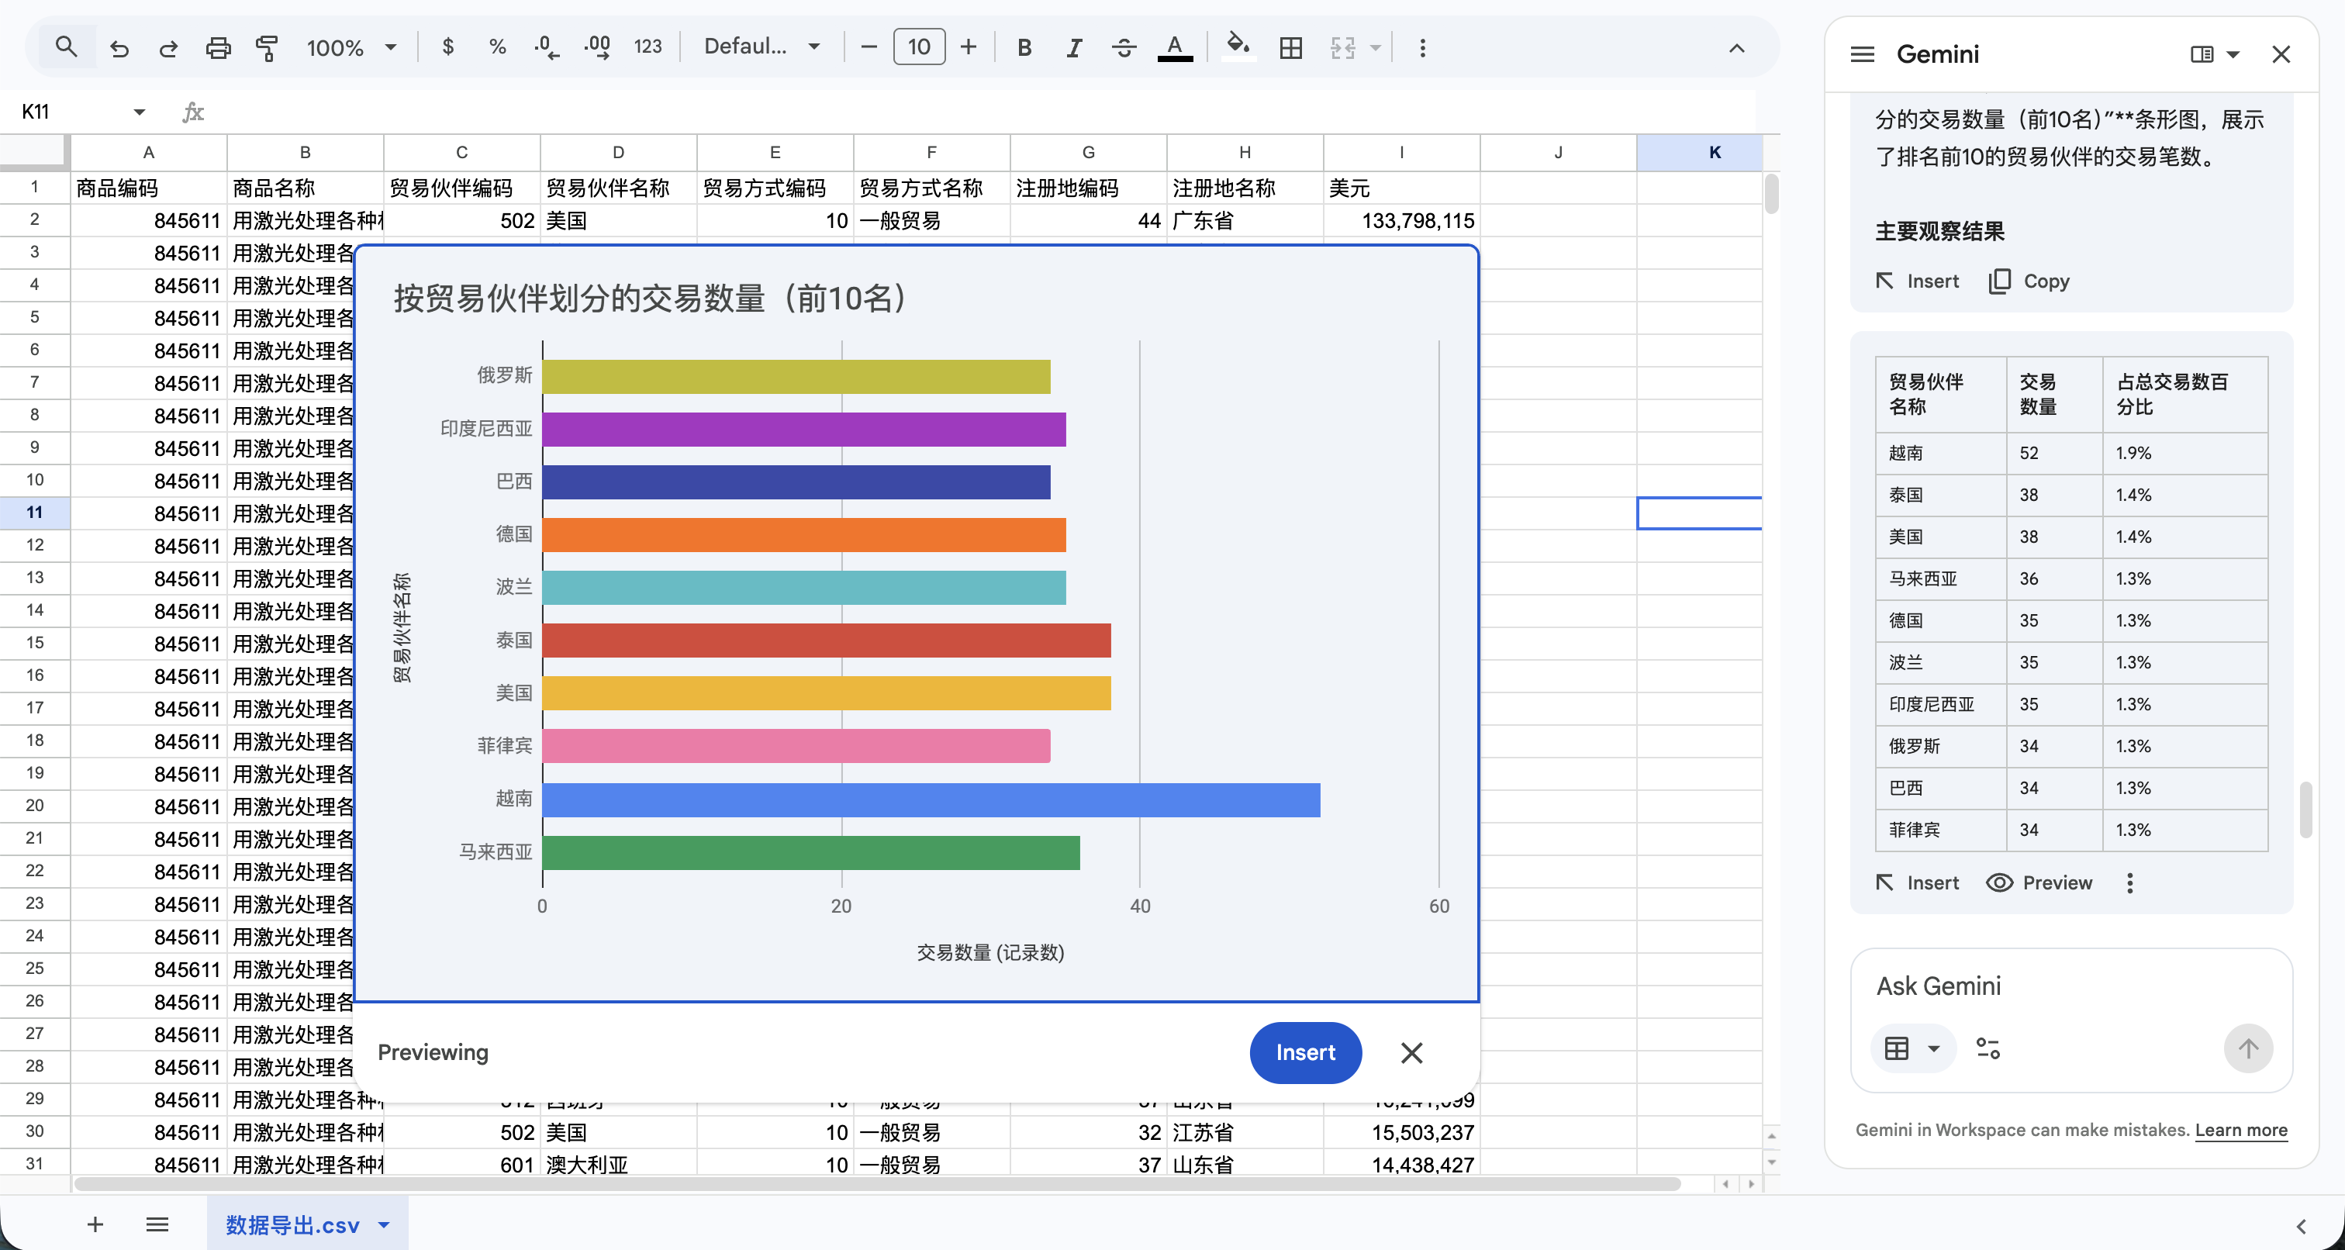Expand the Default font dropdown
This screenshot has height=1250, width=2345.
click(x=761, y=47)
